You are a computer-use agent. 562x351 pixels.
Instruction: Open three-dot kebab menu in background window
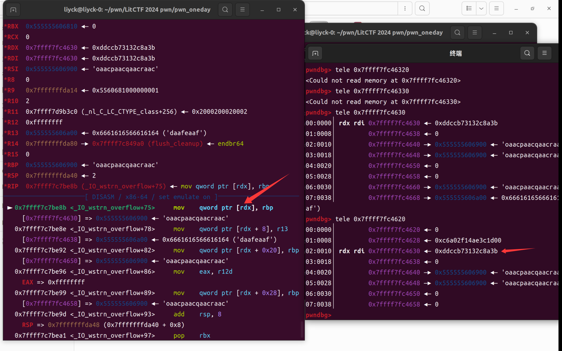pyautogui.click(x=405, y=8)
